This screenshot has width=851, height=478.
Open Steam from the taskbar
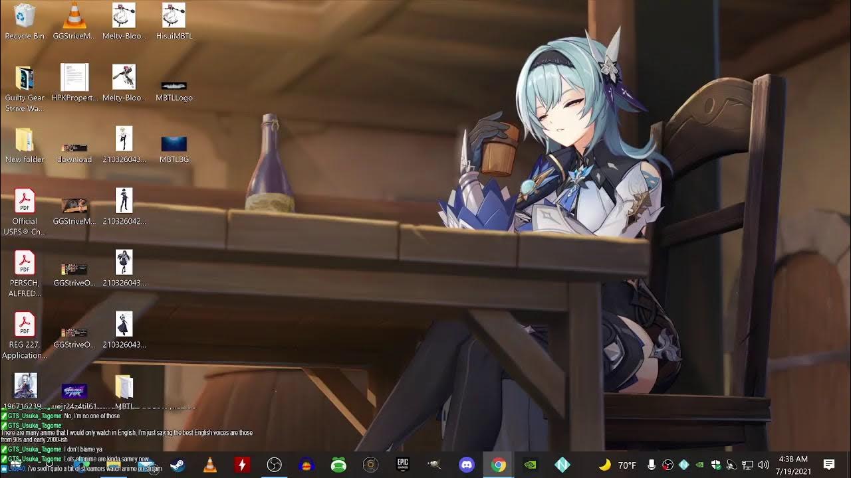coord(178,465)
